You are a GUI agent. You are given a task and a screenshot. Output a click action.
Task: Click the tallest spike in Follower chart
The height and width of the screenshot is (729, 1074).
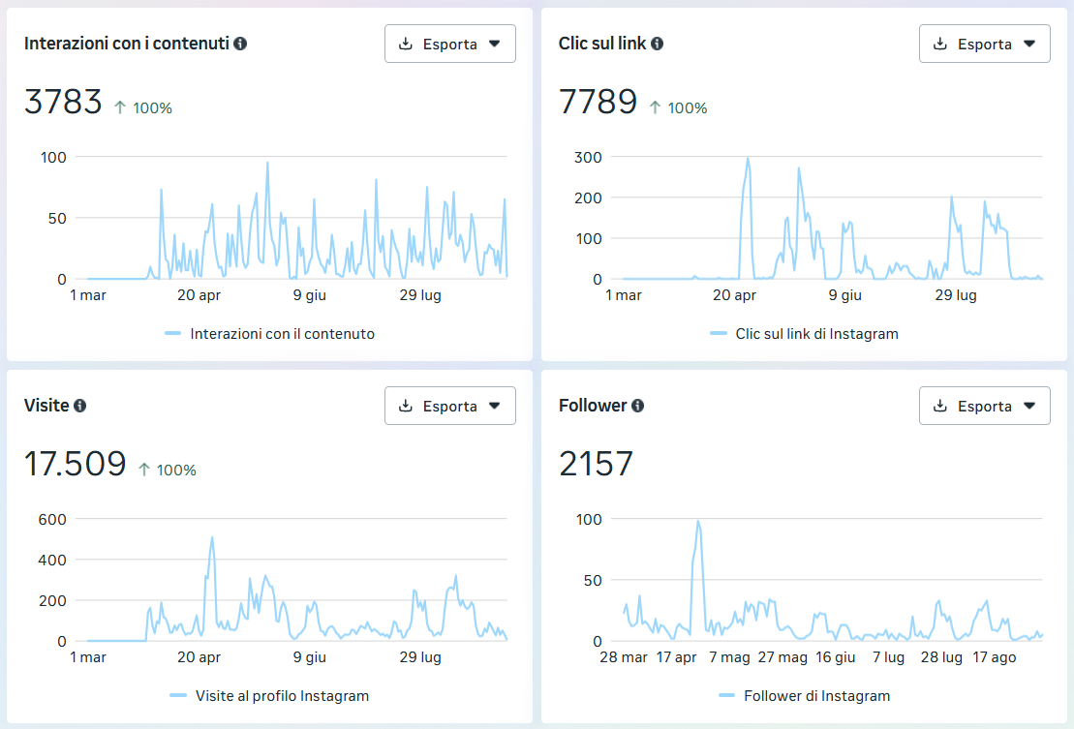tap(698, 522)
